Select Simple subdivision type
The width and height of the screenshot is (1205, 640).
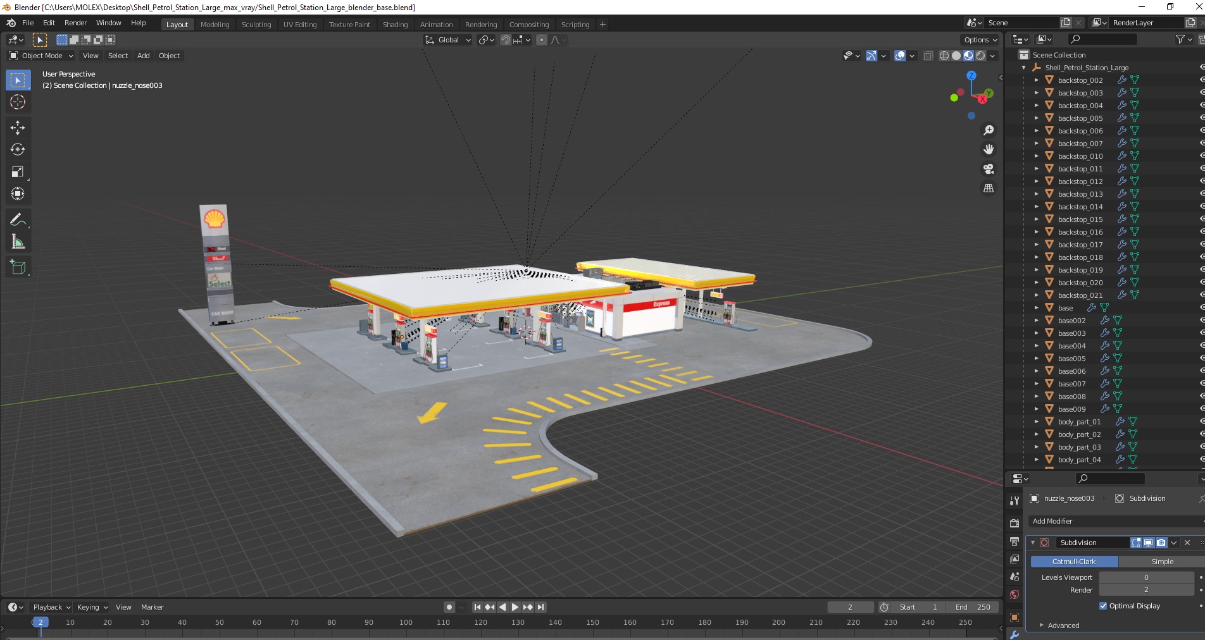(x=1162, y=562)
